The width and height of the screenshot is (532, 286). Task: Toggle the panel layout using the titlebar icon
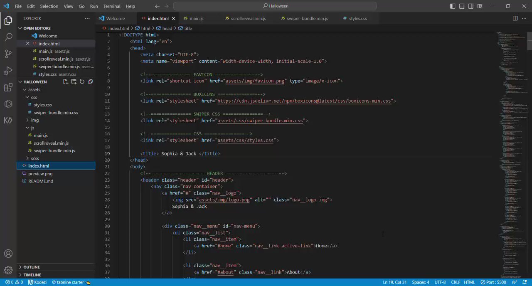pyautogui.click(x=462, y=6)
